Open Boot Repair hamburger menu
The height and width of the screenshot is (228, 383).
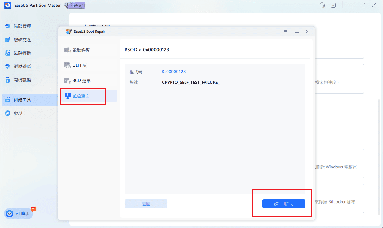[285, 32]
